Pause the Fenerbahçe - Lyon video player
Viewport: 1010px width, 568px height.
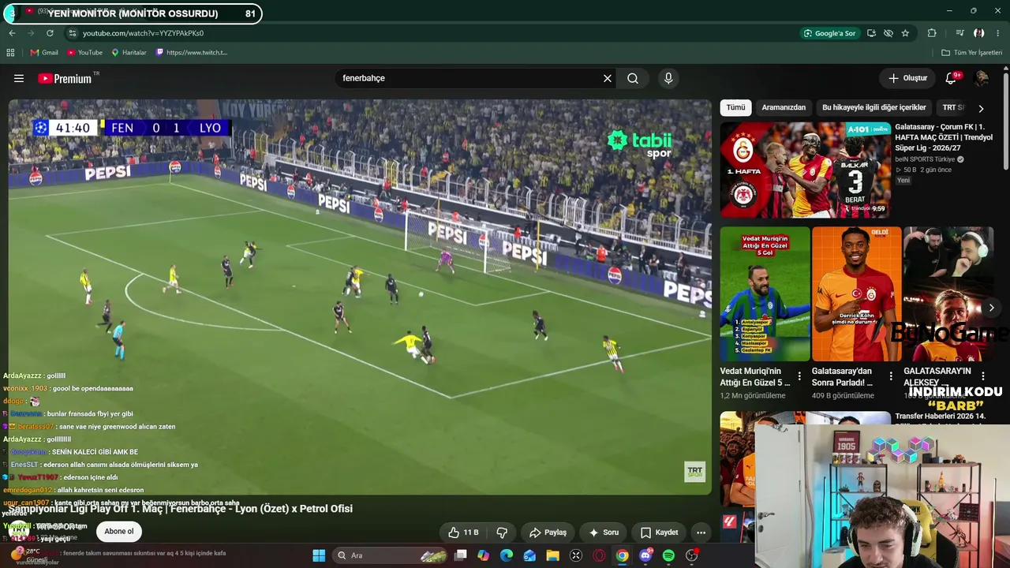click(x=360, y=297)
